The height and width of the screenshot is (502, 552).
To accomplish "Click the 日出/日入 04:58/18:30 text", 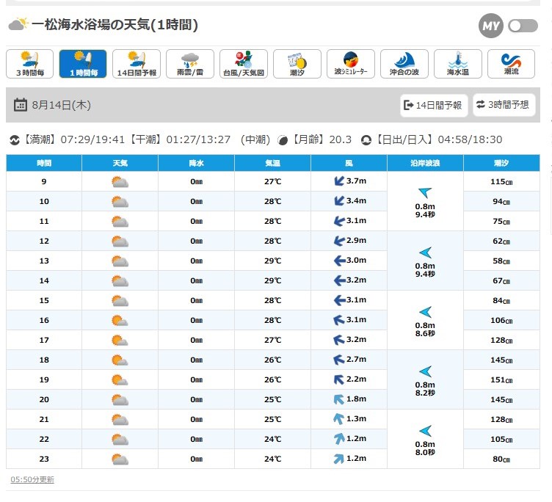I will click(x=439, y=139).
